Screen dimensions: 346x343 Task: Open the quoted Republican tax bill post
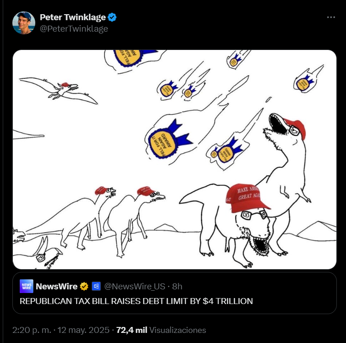[175, 293]
